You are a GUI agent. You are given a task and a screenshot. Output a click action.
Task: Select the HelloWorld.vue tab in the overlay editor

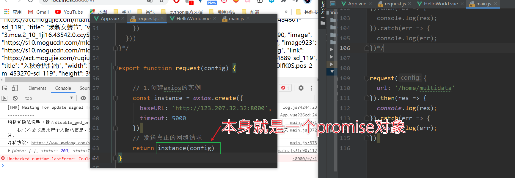click(193, 18)
